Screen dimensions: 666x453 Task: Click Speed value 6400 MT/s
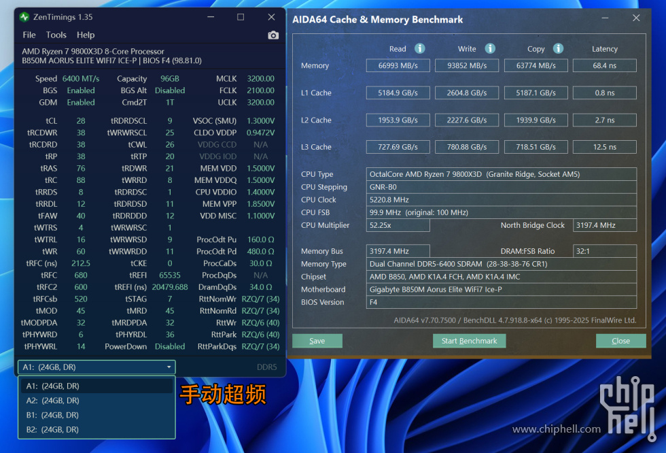pyautogui.click(x=81, y=79)
